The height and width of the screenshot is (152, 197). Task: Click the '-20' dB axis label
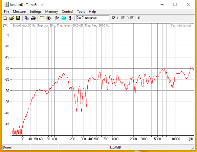(x=7, y=69)
